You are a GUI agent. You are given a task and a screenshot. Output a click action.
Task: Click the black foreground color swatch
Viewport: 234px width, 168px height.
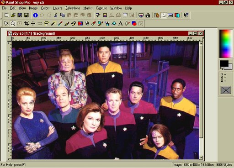(224, 63)
